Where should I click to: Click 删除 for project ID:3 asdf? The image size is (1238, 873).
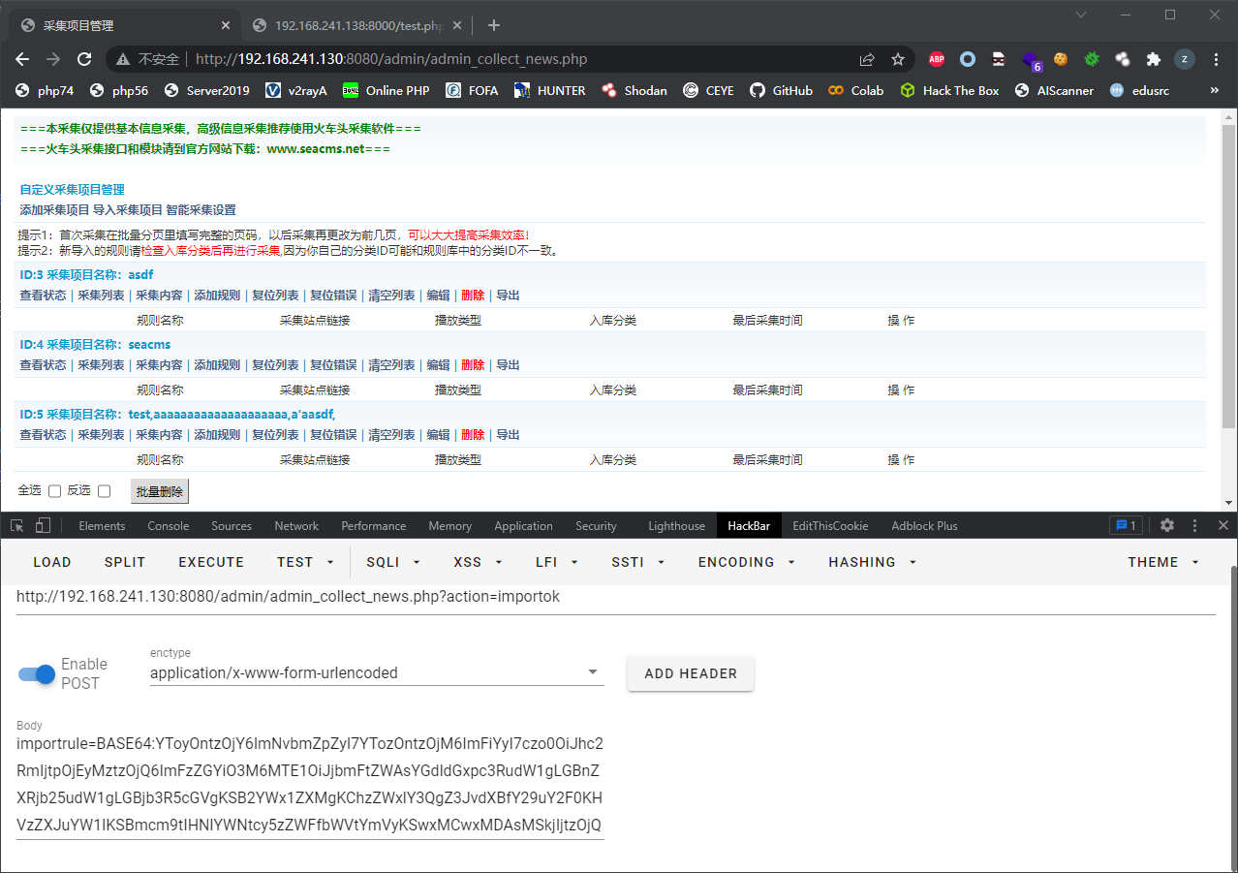473,296
